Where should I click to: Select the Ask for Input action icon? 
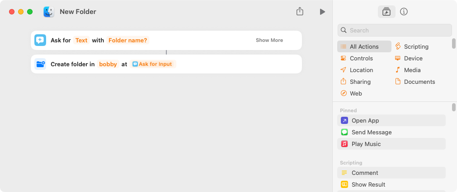point(40,40)
